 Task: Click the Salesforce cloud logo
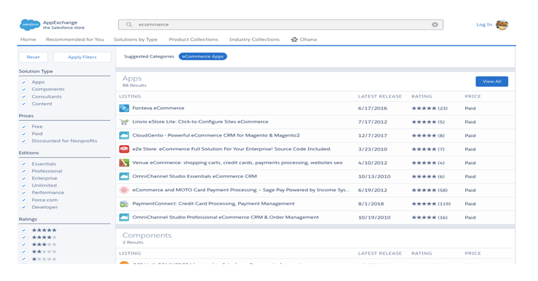click(30, 25)
